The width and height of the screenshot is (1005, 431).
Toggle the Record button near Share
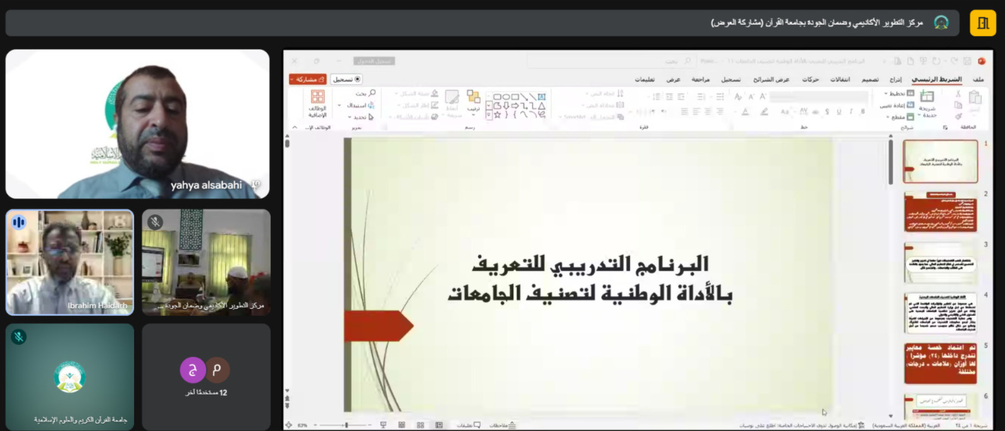(347, 79)
